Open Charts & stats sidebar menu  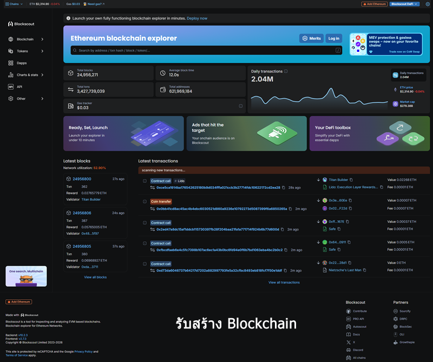point(26,75)
